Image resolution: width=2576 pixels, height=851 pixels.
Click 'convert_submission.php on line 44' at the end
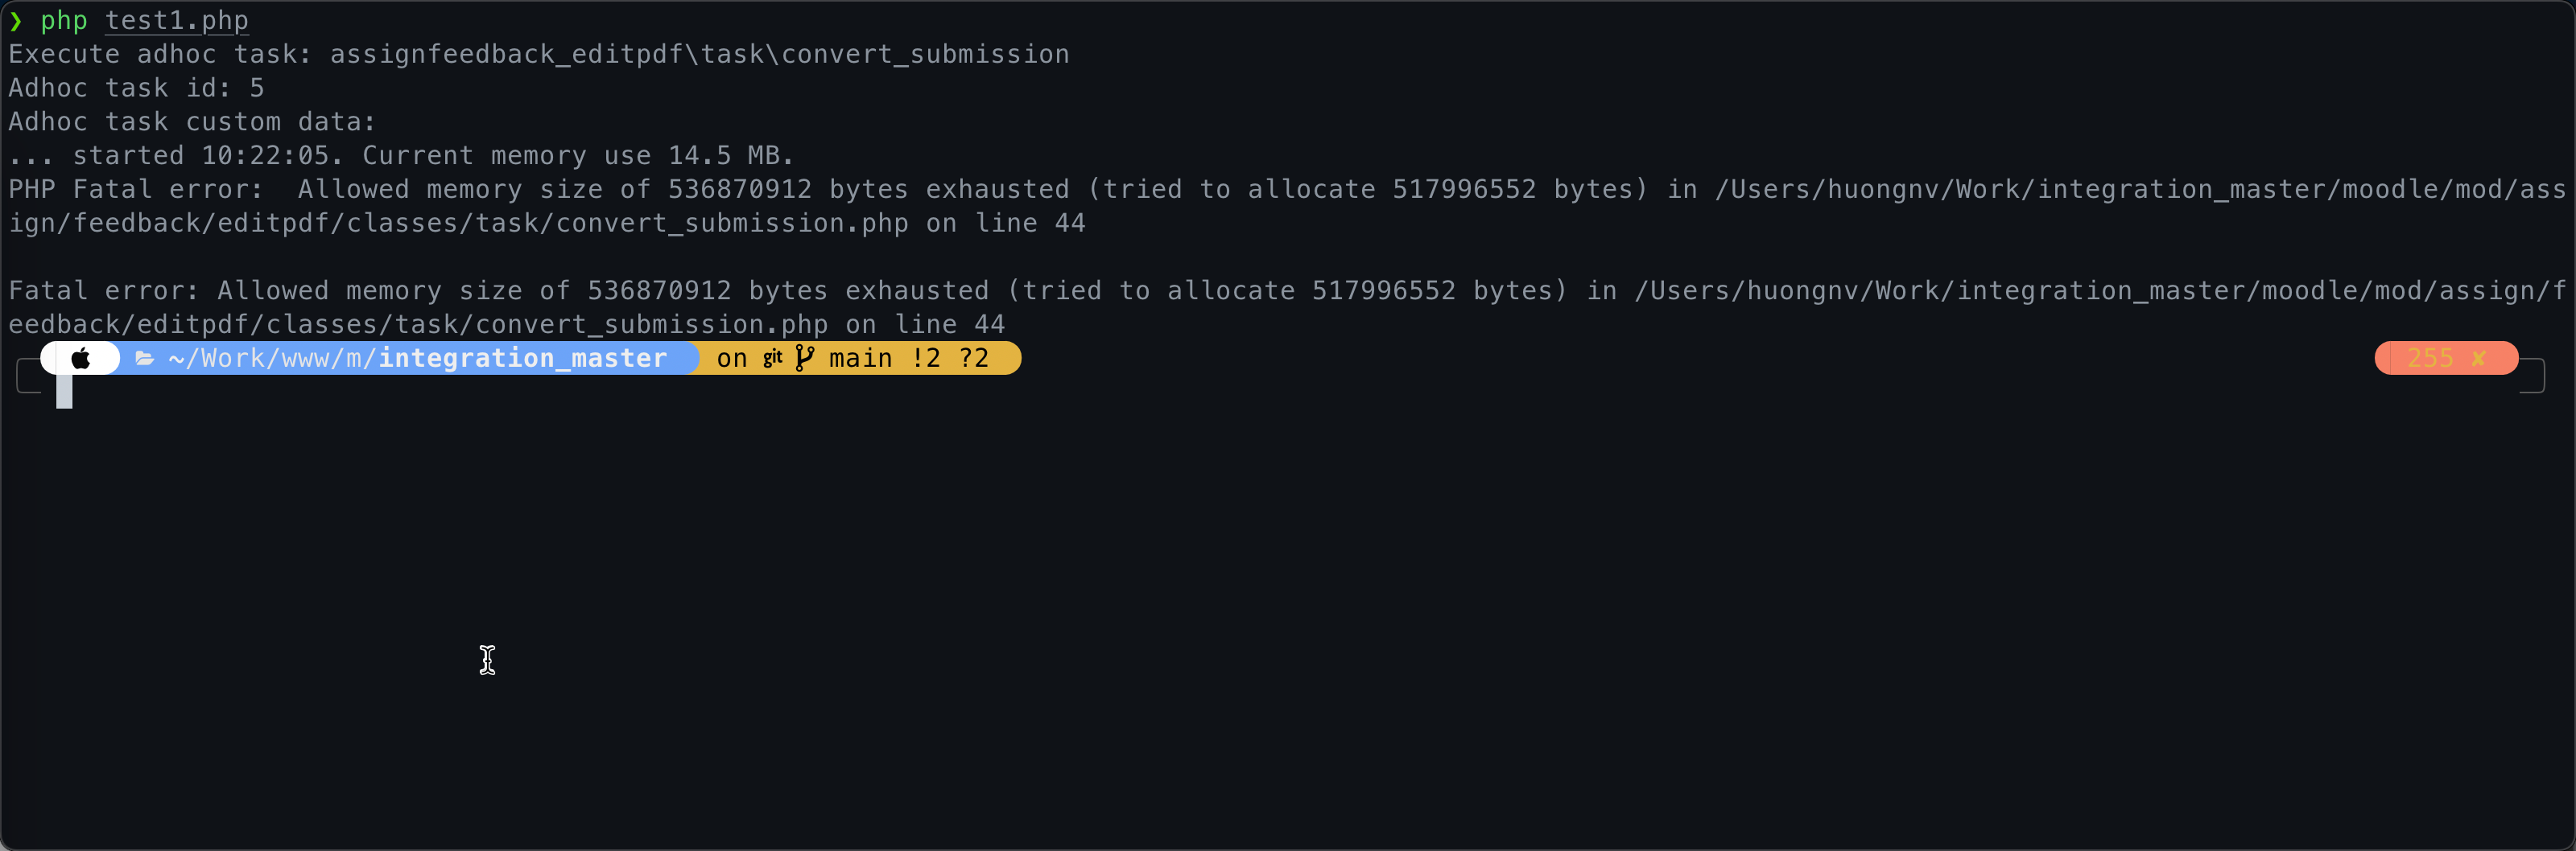(x=740, y=325)
